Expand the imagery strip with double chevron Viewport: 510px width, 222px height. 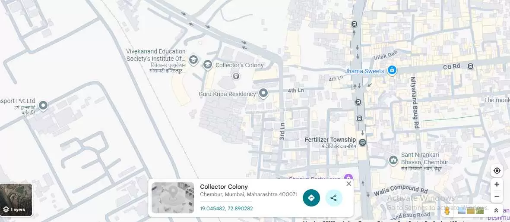(x=496, y=211)
